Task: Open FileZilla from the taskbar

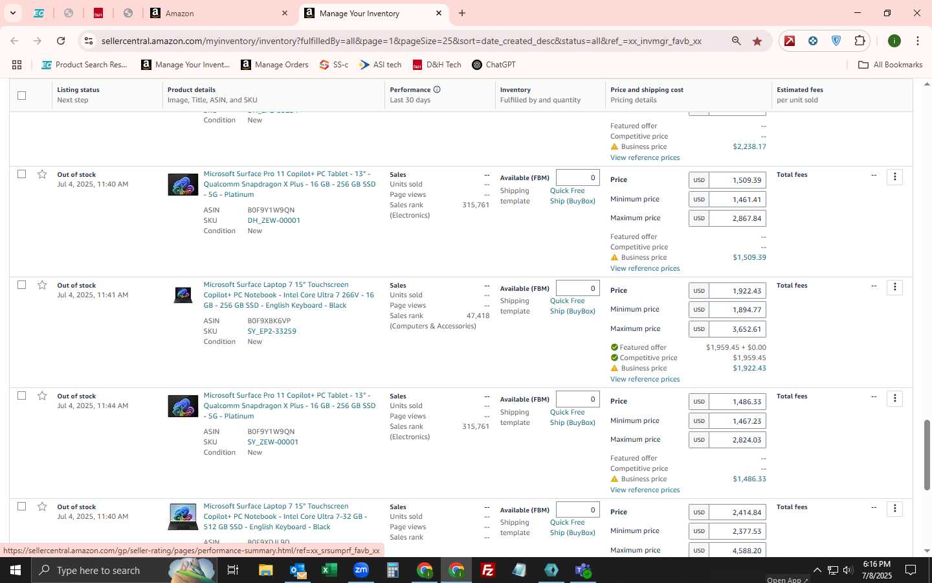Action: click(x=488, y=570)
